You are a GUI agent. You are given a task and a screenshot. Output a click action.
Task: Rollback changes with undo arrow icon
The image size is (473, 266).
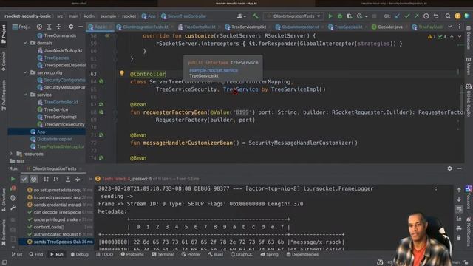tap(436, 16)
